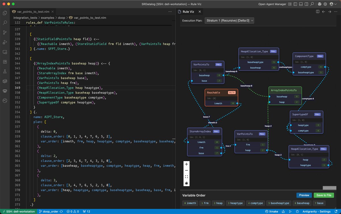Viewport: 341px width, 214px height.
Task: Select the '2 heap' variable chip
Action: click(218, 203)
